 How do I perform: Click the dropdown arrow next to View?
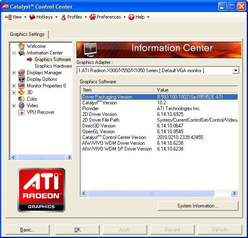(x=25, y=17)
